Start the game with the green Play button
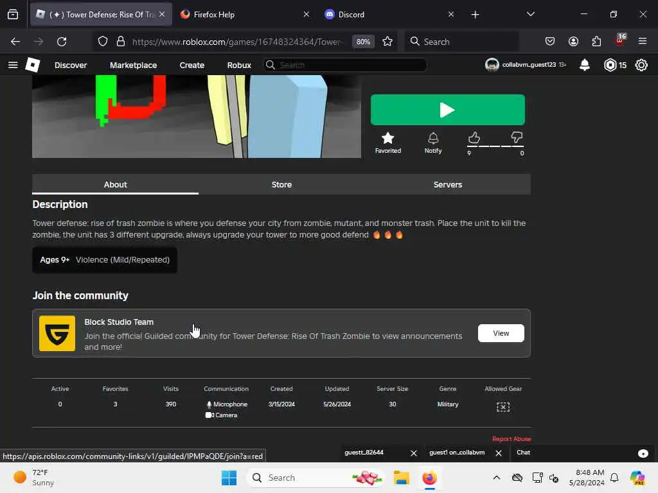 pos(448,110)
